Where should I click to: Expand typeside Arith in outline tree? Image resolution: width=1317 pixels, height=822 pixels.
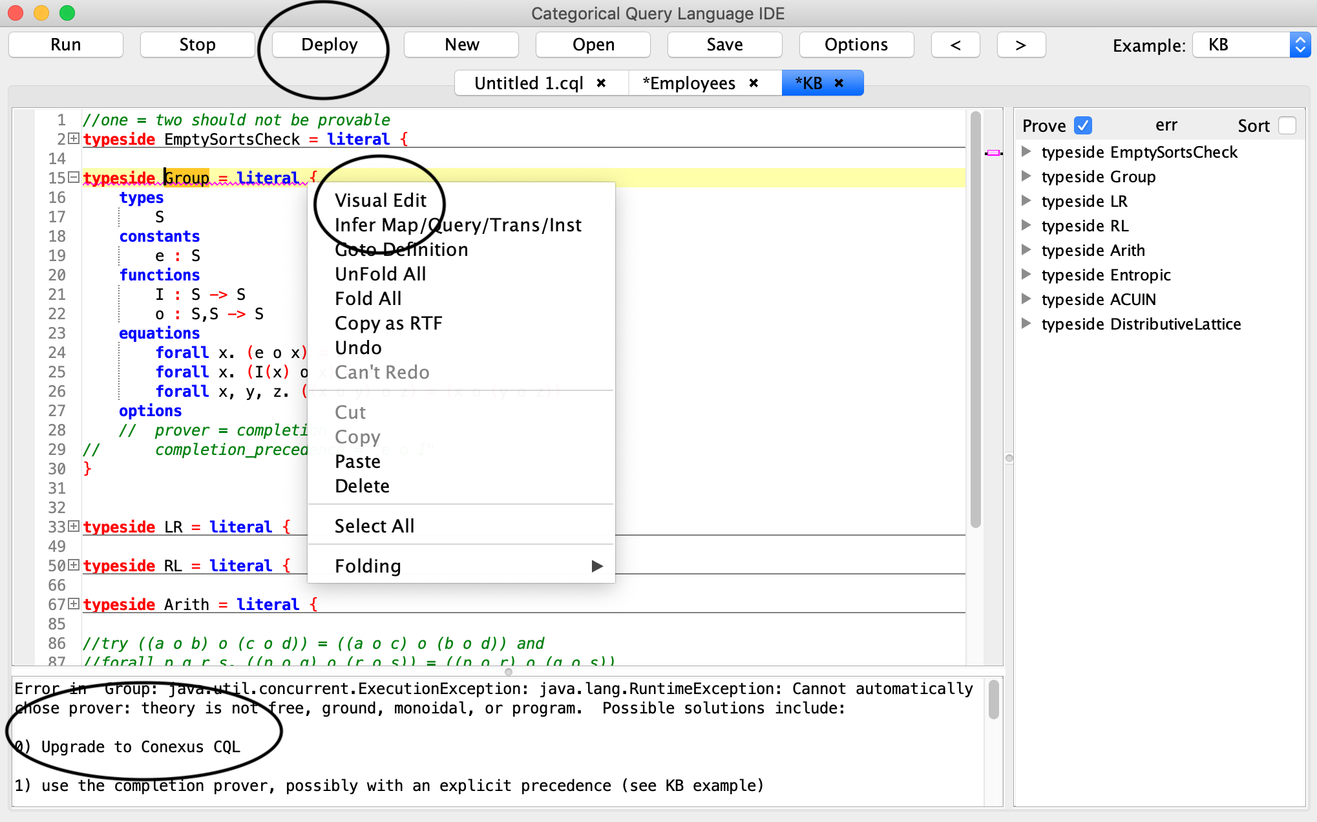pyautogui.click(x=1026, y=250)
